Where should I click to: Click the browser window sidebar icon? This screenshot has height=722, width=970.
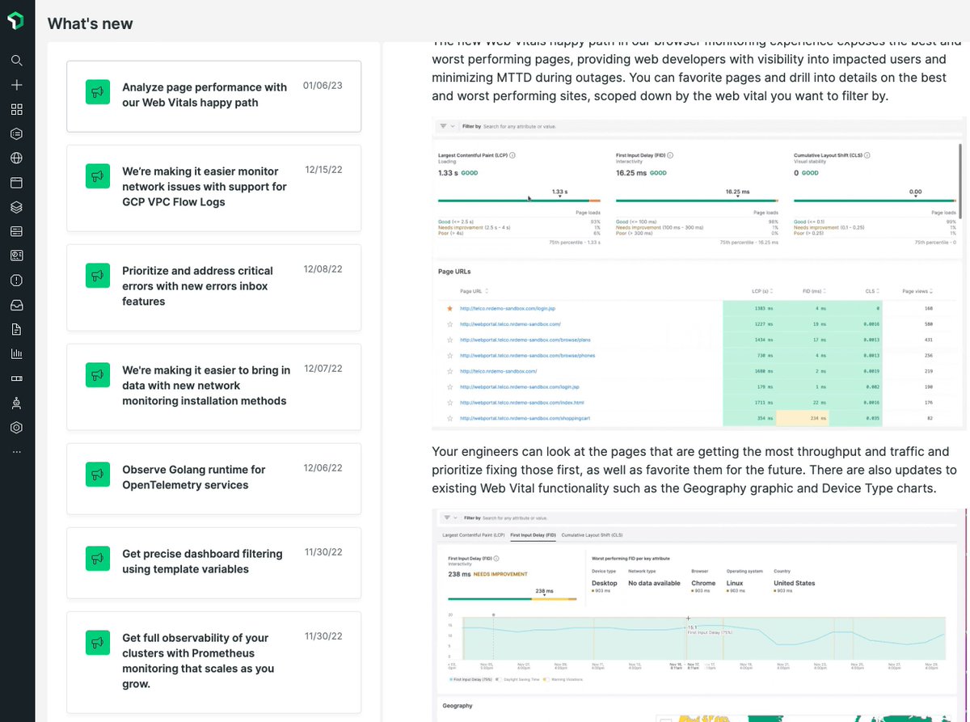[16, 183]
